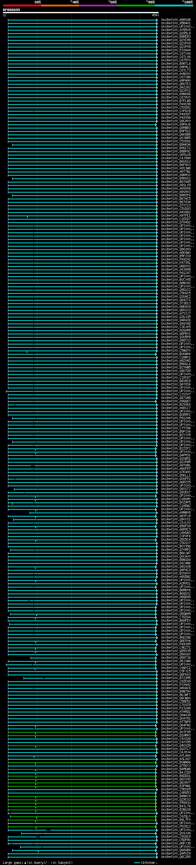This screenshot has height=865, width=196.
Task: Open hit UniRef100_A8MS48
Action: point(176,20)
